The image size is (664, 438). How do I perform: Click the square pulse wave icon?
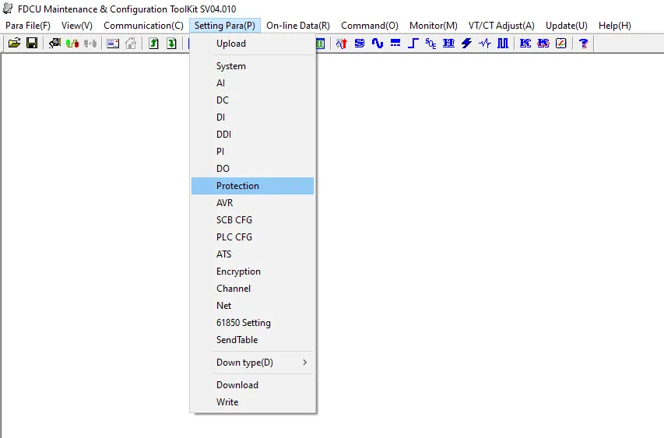click(x=503, y=43)
